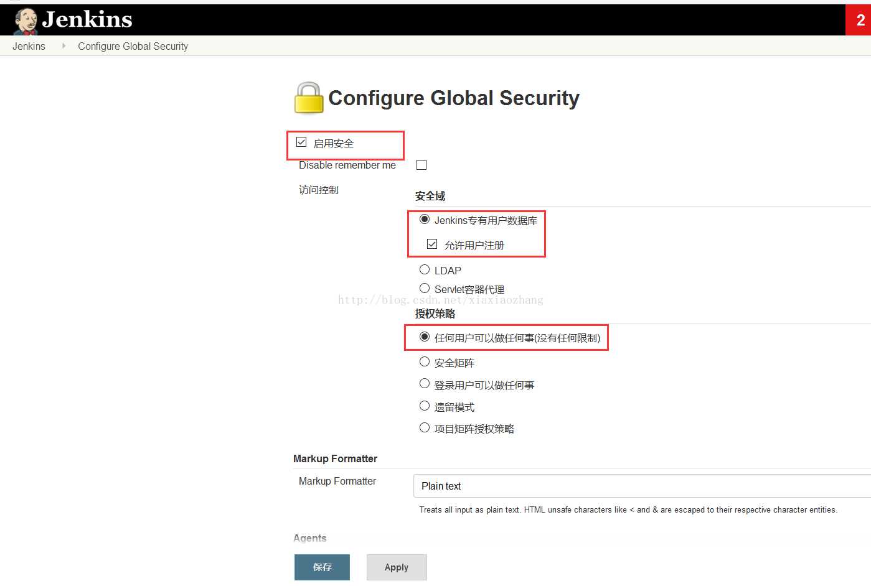Toggle the 允许用户注册 checkbox
Screen dimensions: 871x586
coord(432,244)
